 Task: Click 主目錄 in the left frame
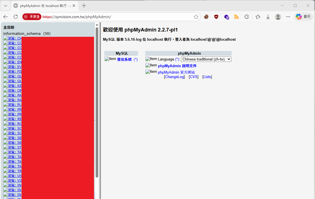pyautogui.click(x=9, y=27)
